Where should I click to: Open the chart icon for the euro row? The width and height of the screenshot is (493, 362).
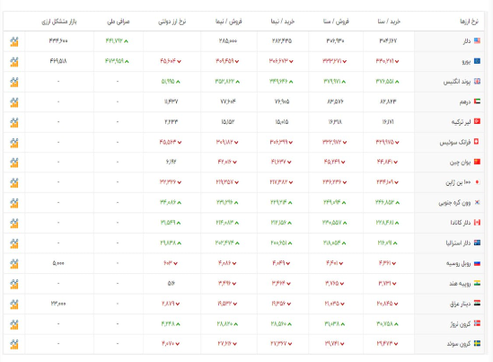point(14,62)
